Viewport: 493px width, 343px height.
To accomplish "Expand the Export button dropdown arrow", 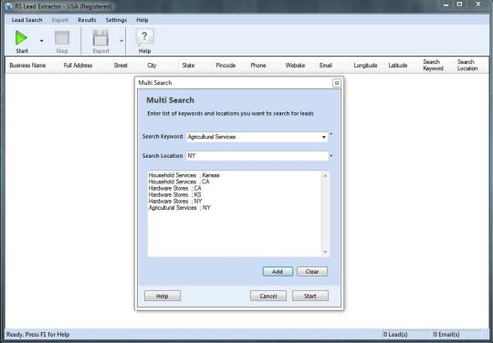I will pyautogui.click(x=121, y=41).
